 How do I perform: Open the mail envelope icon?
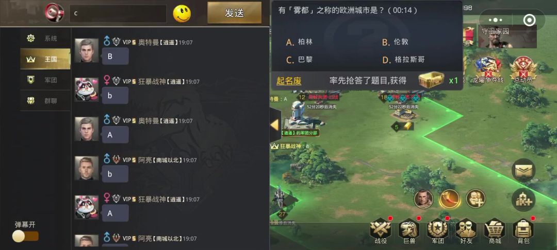(523, 171)
